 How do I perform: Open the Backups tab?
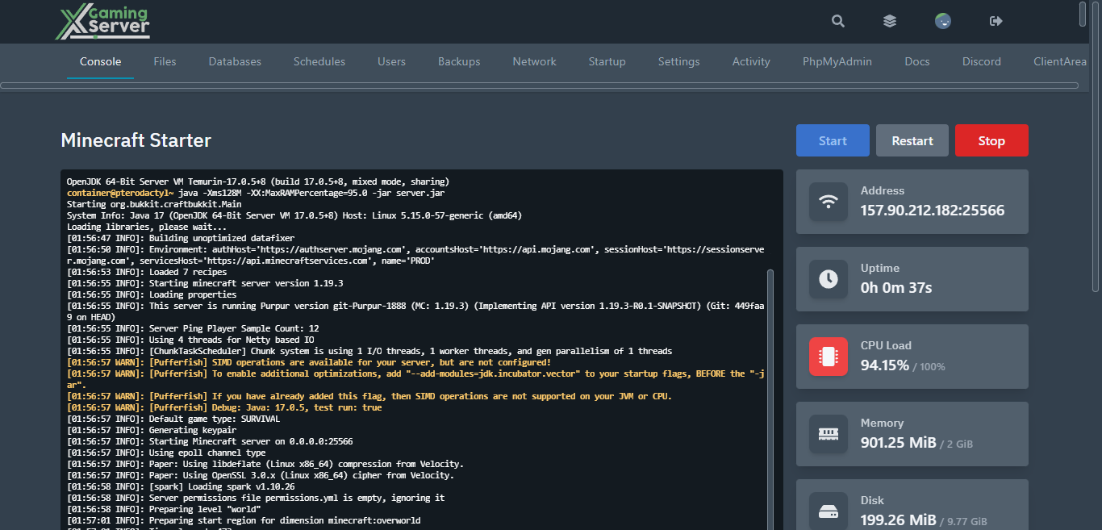tap(459, 61)
